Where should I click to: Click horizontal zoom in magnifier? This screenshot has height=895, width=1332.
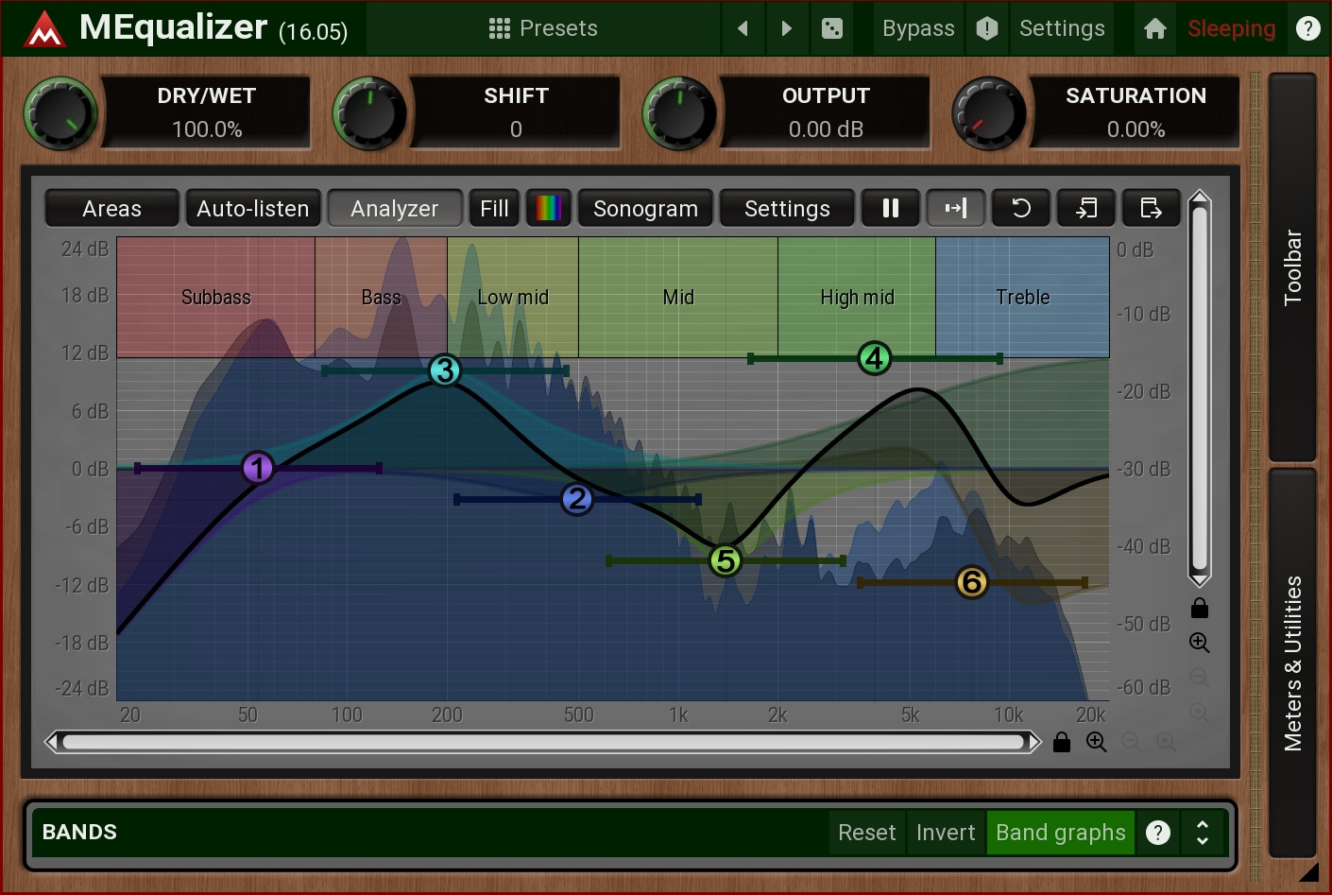(1097, 742)
